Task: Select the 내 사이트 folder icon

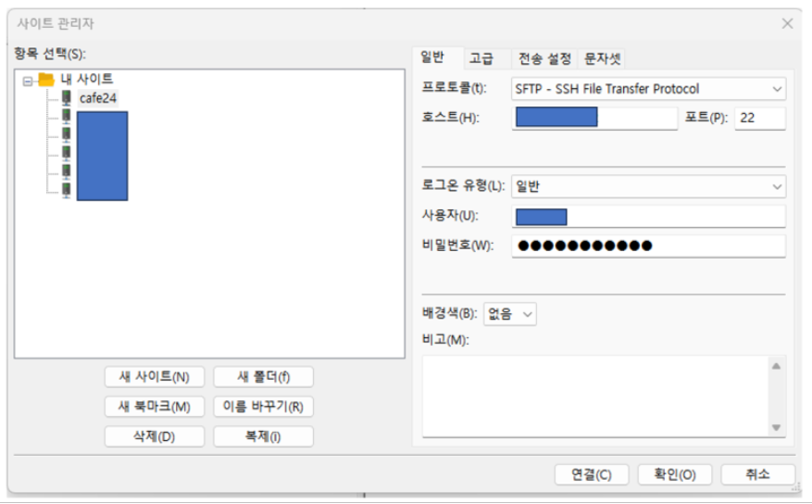Action: pos(46,80)
